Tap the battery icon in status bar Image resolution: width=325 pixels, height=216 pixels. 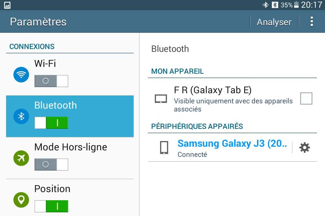click(297, 5)
